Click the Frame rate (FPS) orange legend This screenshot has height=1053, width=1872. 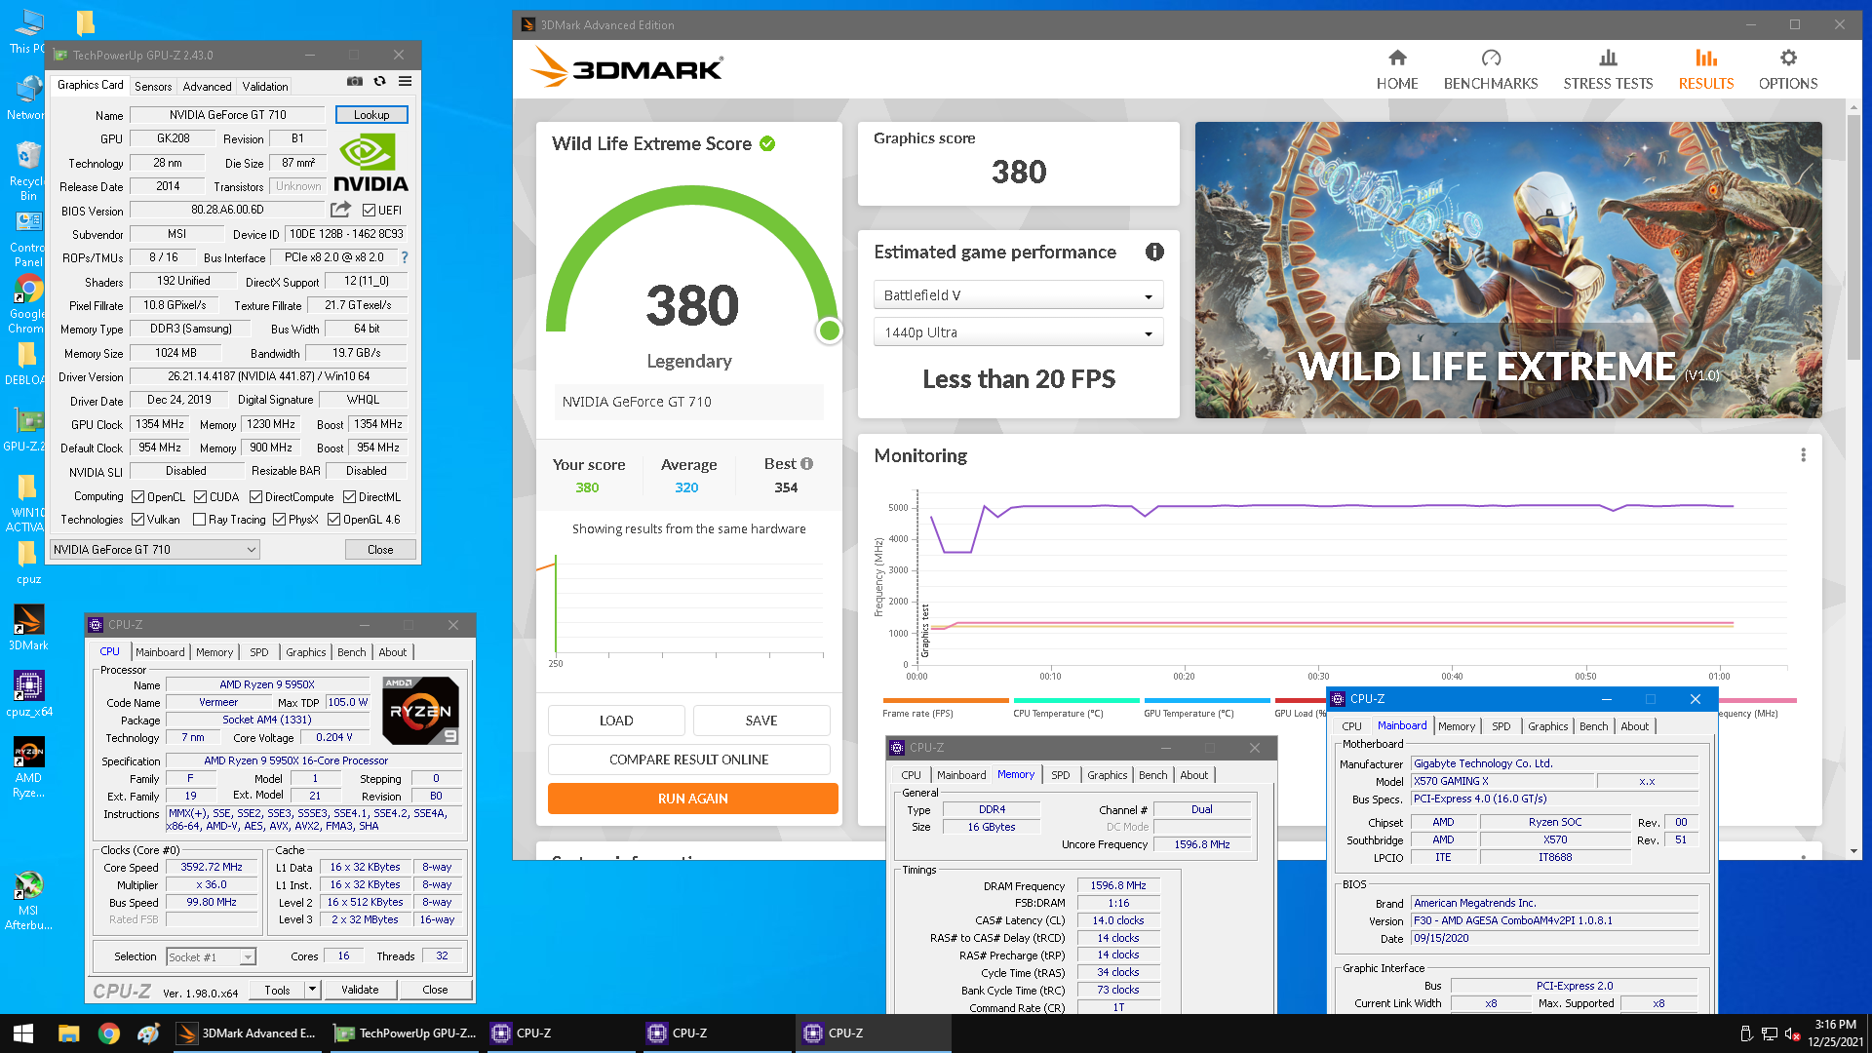[945, 708]
